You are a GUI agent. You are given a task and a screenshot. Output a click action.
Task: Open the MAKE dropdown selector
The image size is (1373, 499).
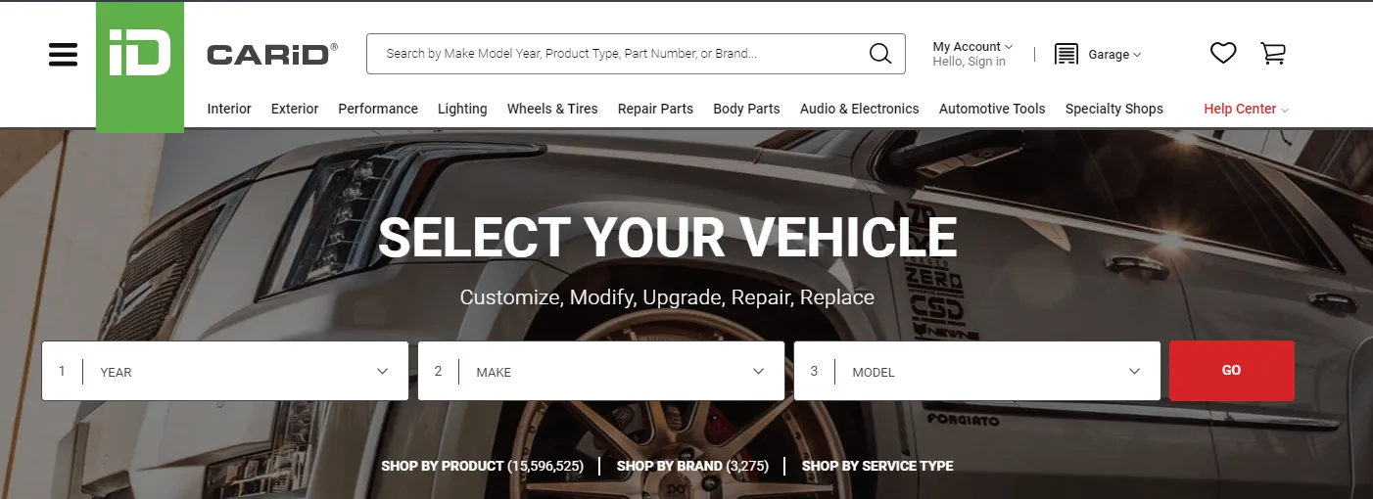pos(601,371)
